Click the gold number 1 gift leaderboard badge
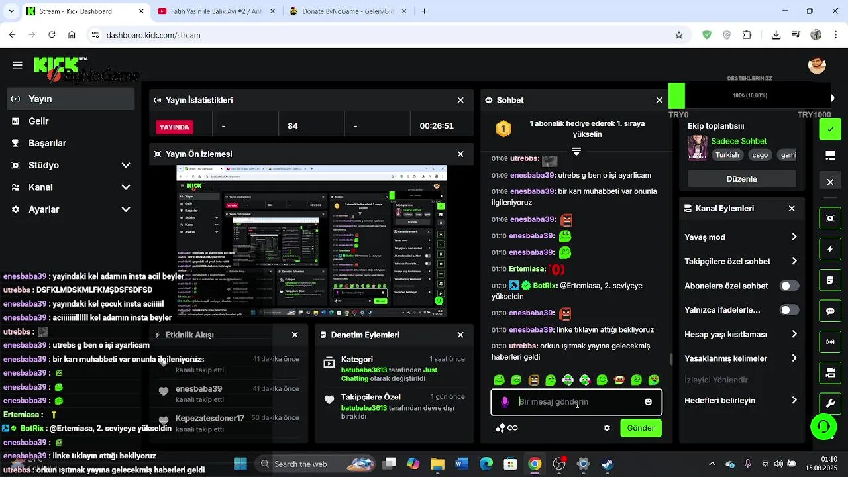Image resolution: width=848 pixels, height=477 pixels. pos(503,129)
